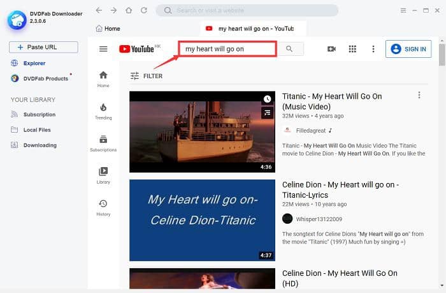Click '32M views • 4 years ago' text
The height and width of the screenshot is (293, 446).
(313, 116)
